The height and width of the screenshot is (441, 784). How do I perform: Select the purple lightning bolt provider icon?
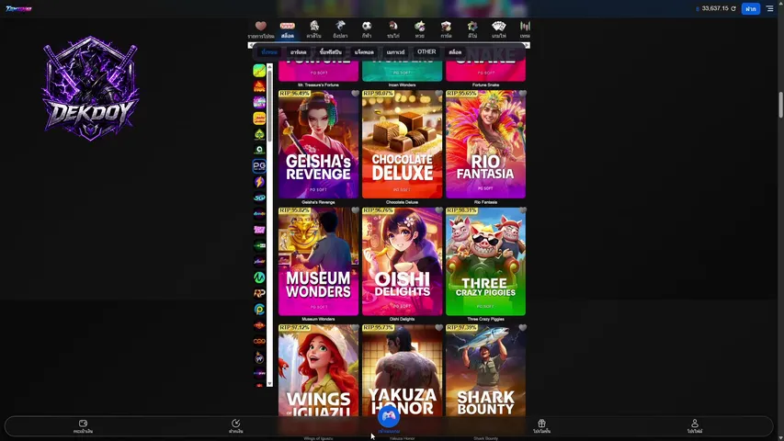(x=259, y=182)
